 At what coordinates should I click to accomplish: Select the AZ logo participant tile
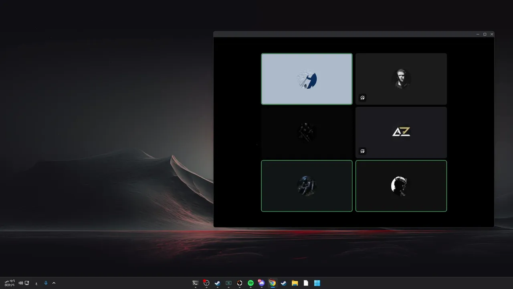coord(401,132)
